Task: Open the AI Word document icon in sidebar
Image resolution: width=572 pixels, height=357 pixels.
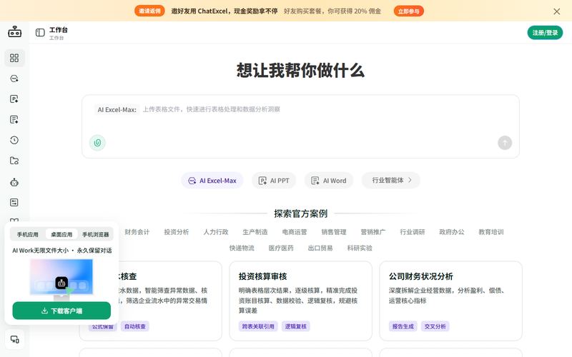Action: [14, 119]
